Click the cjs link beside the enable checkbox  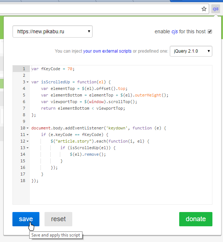(175, 31)
